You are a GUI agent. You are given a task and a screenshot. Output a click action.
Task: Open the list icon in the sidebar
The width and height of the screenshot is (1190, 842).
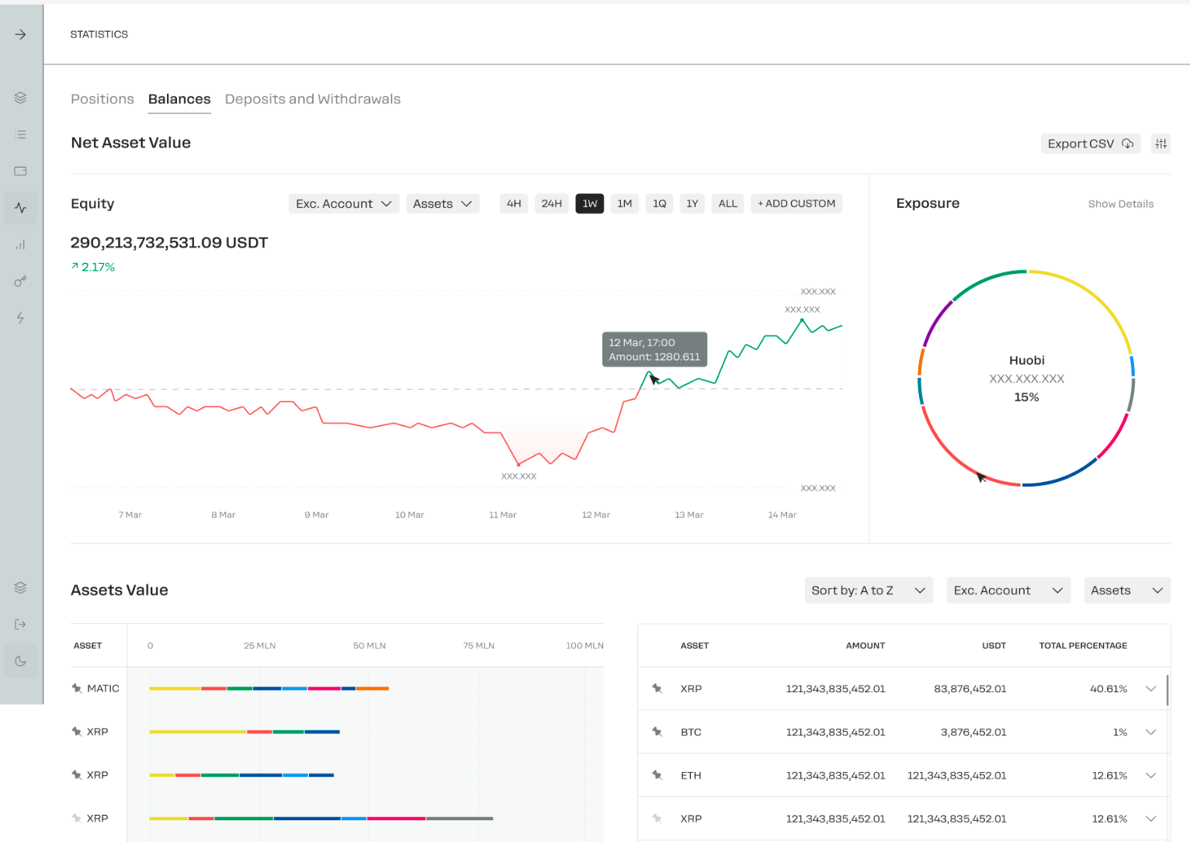21,134
